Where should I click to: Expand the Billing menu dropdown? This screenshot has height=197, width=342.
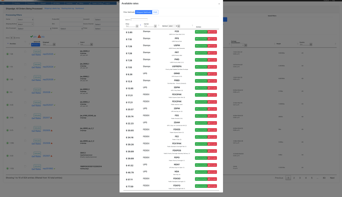pyautogui.click(x=84, y=3)
